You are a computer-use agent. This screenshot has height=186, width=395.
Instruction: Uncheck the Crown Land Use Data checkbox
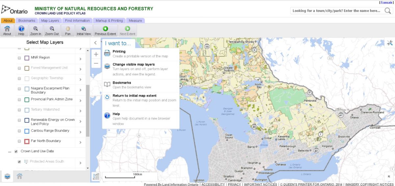[16, 151]
